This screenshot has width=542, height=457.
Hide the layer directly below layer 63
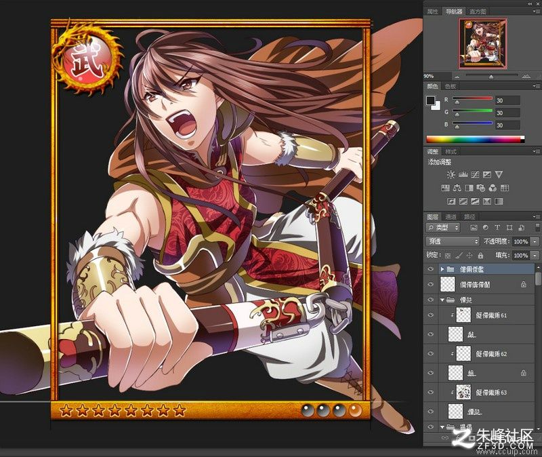coord(430,412)
